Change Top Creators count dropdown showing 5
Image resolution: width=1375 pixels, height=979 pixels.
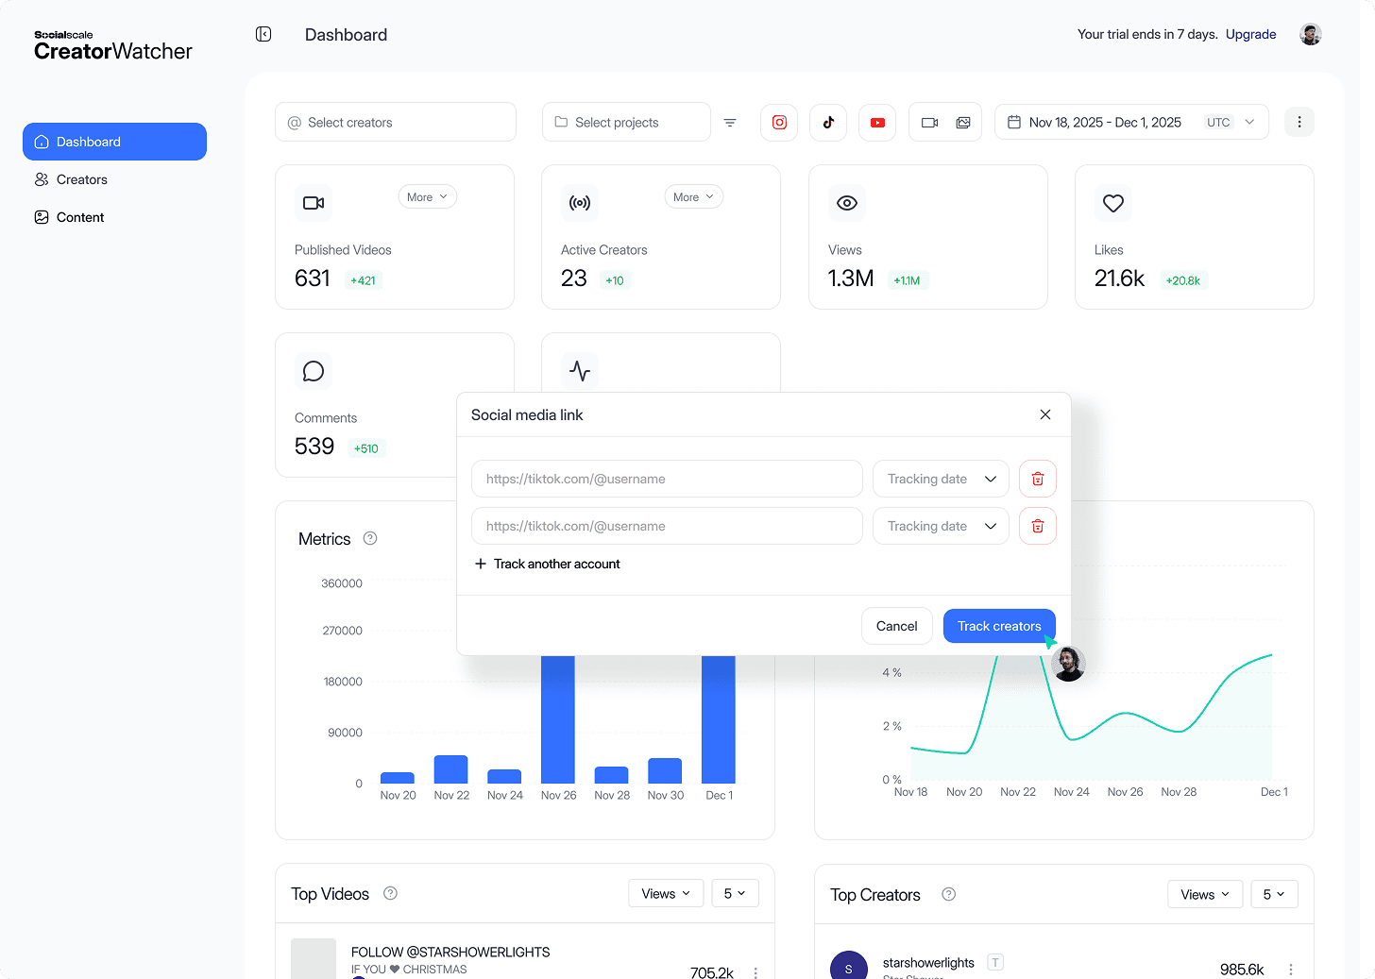[1274, 894]
